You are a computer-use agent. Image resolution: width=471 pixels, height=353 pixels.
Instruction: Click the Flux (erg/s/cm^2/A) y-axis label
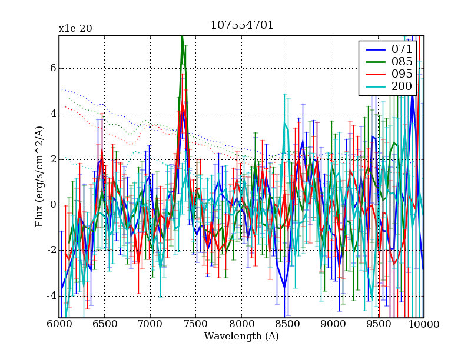(x=39, y=176)
